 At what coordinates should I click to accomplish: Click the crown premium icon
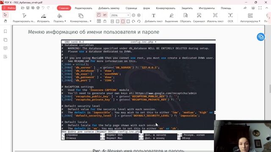[x=253, y=8]
